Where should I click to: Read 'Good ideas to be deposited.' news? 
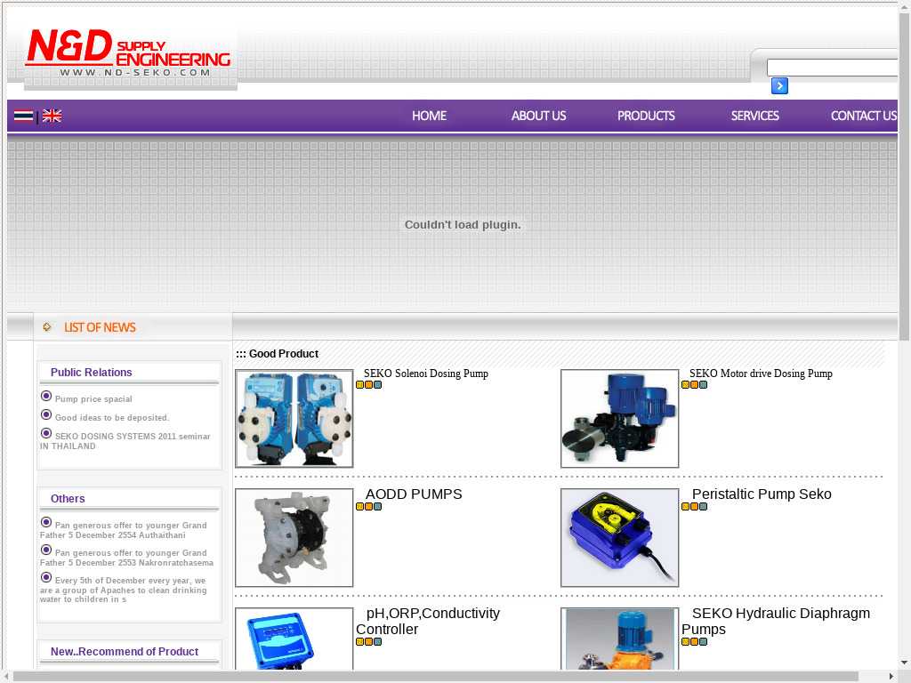[112, 418]
